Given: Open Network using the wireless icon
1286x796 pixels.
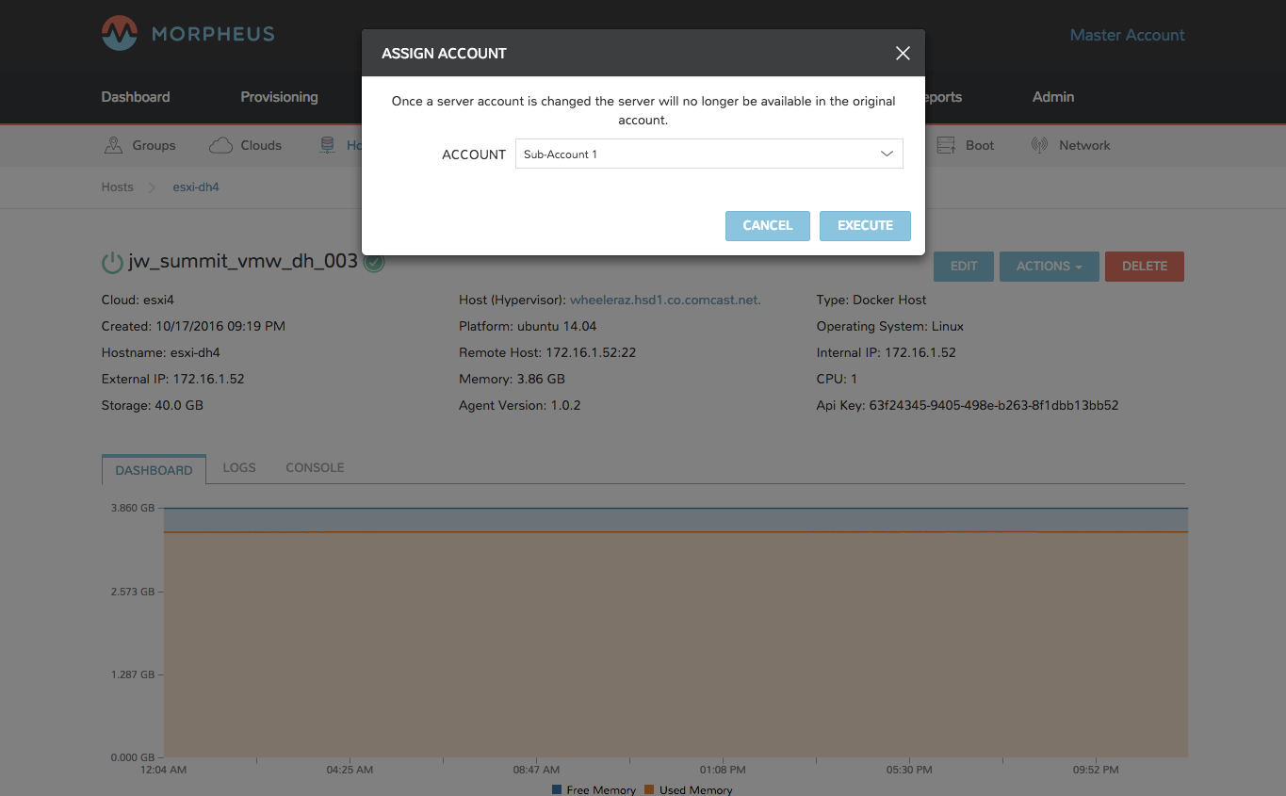Looking at the screenshot, I should pos(1040,144).
